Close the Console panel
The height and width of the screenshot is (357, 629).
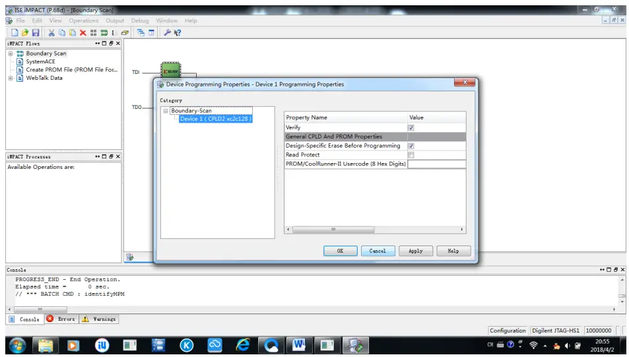click(x=622, y=269)
